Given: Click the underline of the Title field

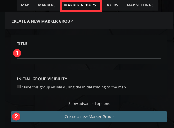Looking at the screenshot, I should [89, 59].
